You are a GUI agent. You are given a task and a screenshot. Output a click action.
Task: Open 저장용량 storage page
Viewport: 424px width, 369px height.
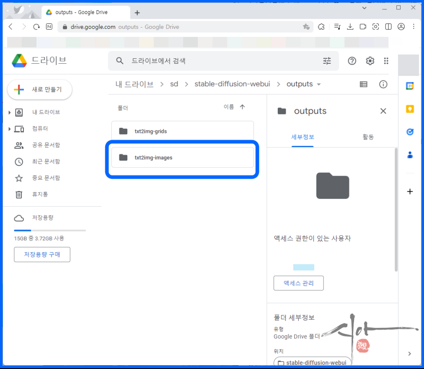coord(43,218)
